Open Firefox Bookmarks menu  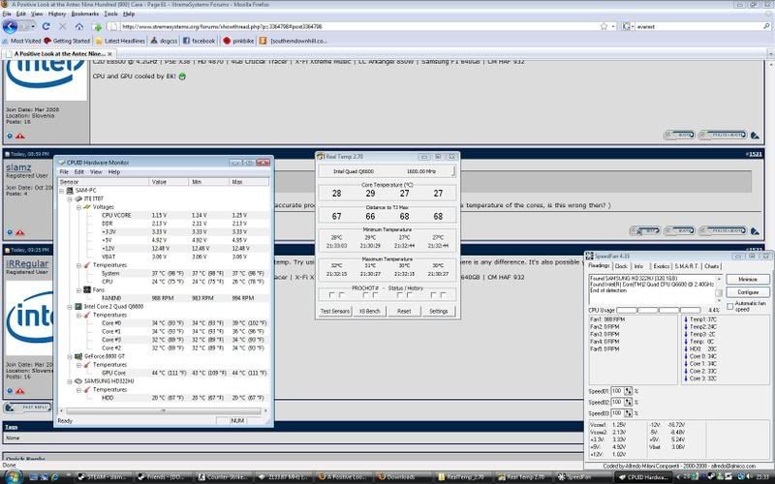tap(85, 14)
